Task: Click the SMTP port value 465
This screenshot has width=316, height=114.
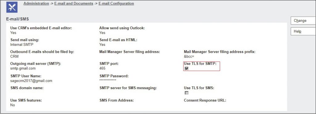Action: point(102,69)
